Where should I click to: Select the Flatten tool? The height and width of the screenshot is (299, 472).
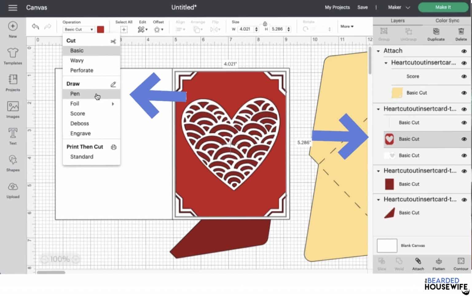click(439, 263)
